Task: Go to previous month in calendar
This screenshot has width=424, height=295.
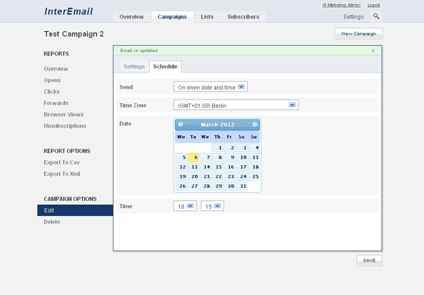Action: [x=181, y=124]
